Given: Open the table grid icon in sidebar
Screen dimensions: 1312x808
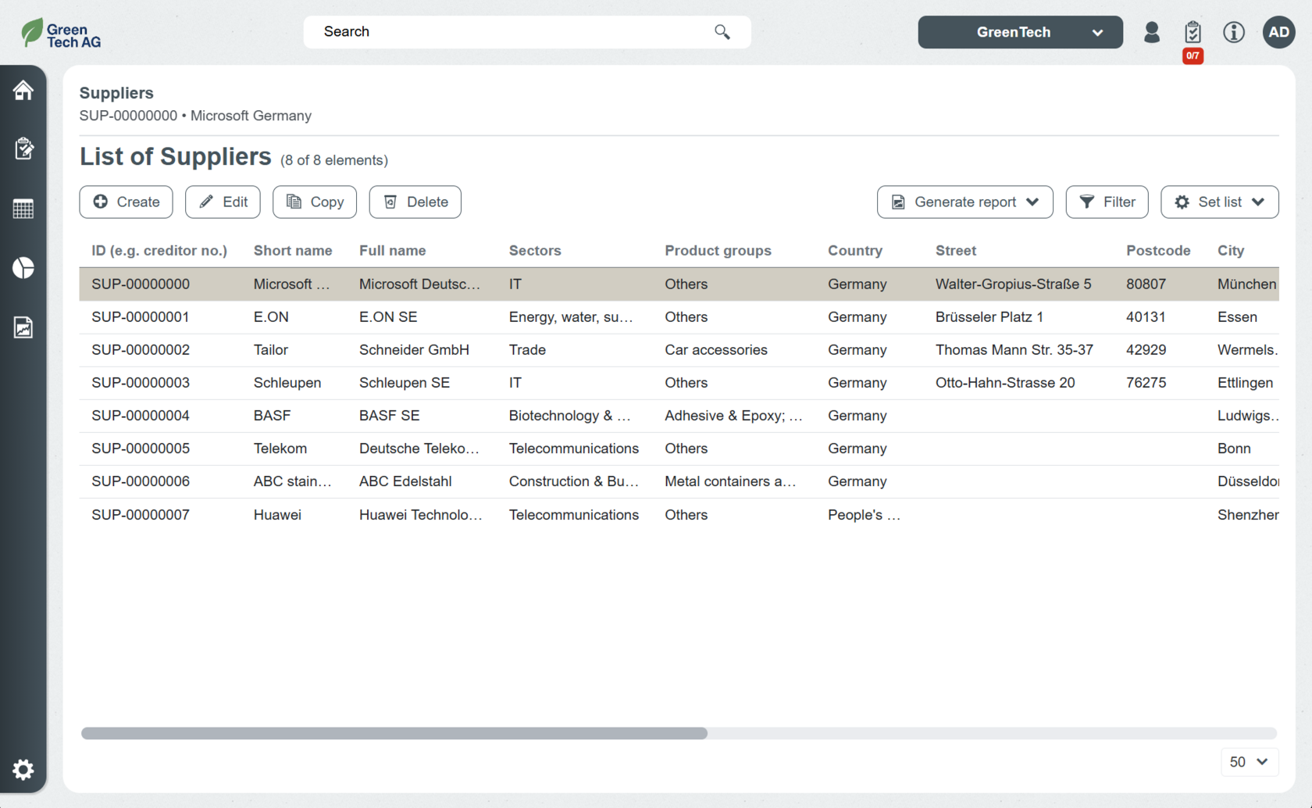Looking at the screenshot, I should tap(23, 209).
